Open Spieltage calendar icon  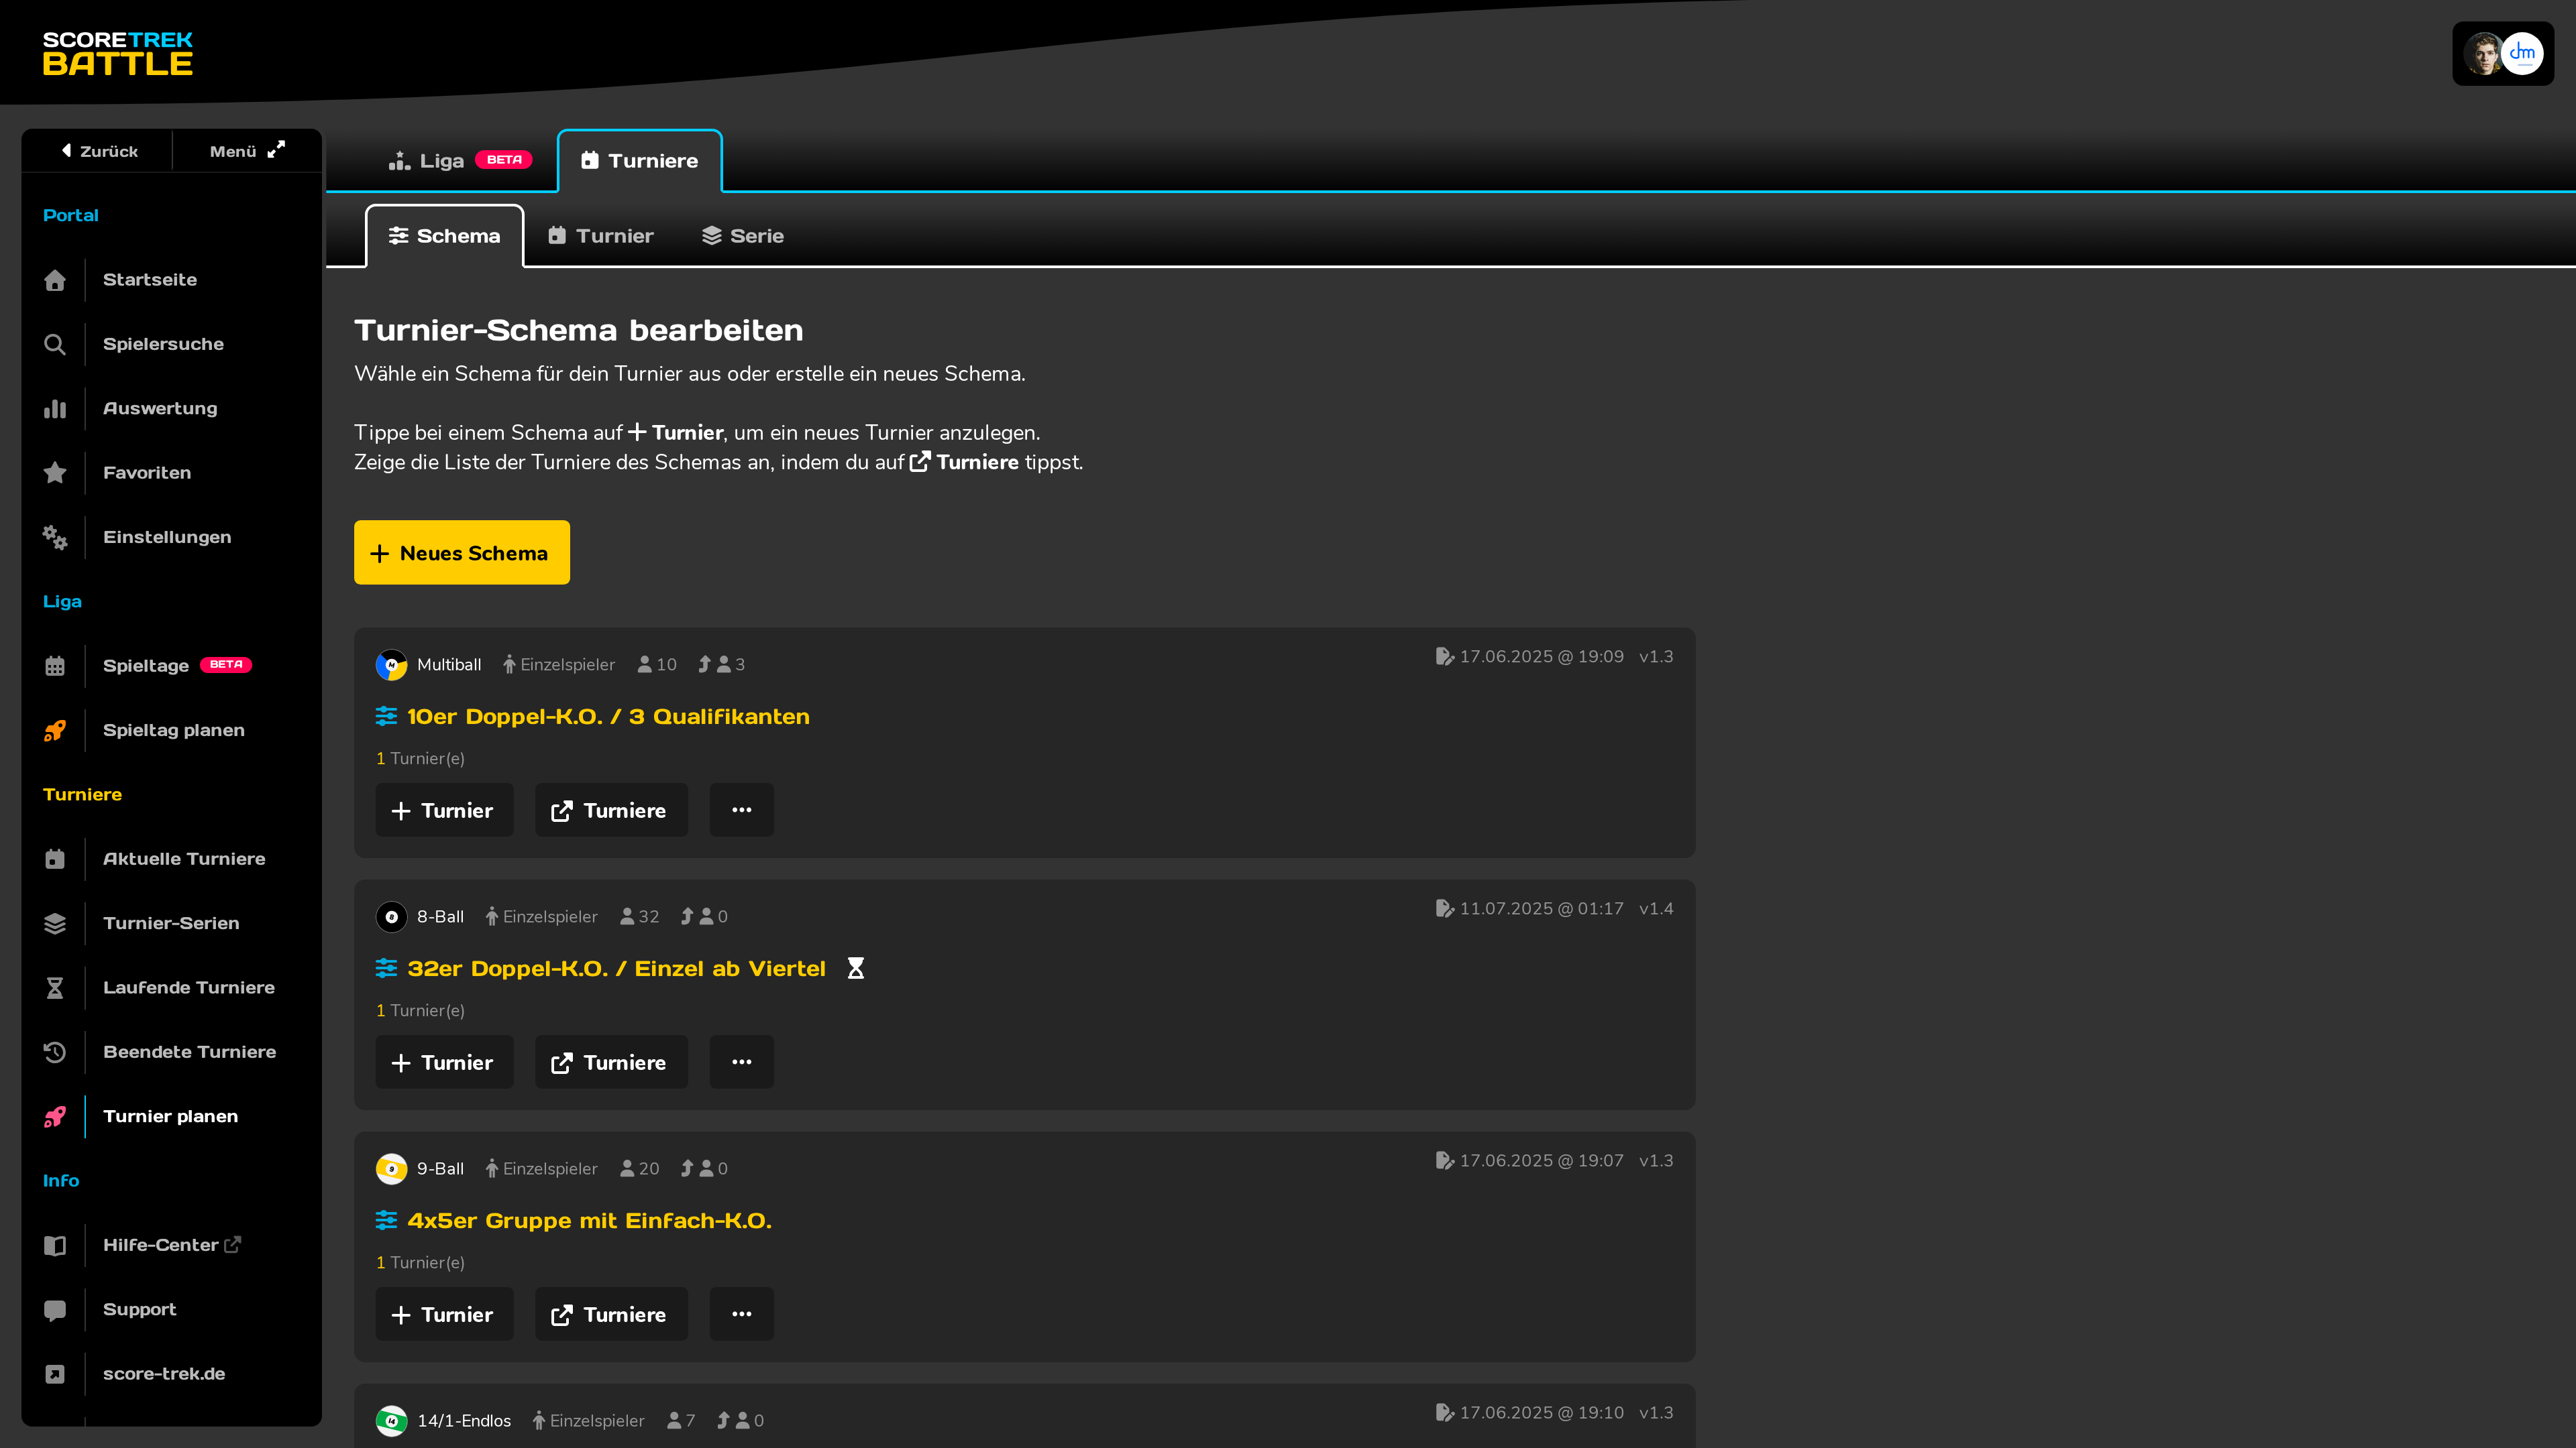(x=55, y=666)
